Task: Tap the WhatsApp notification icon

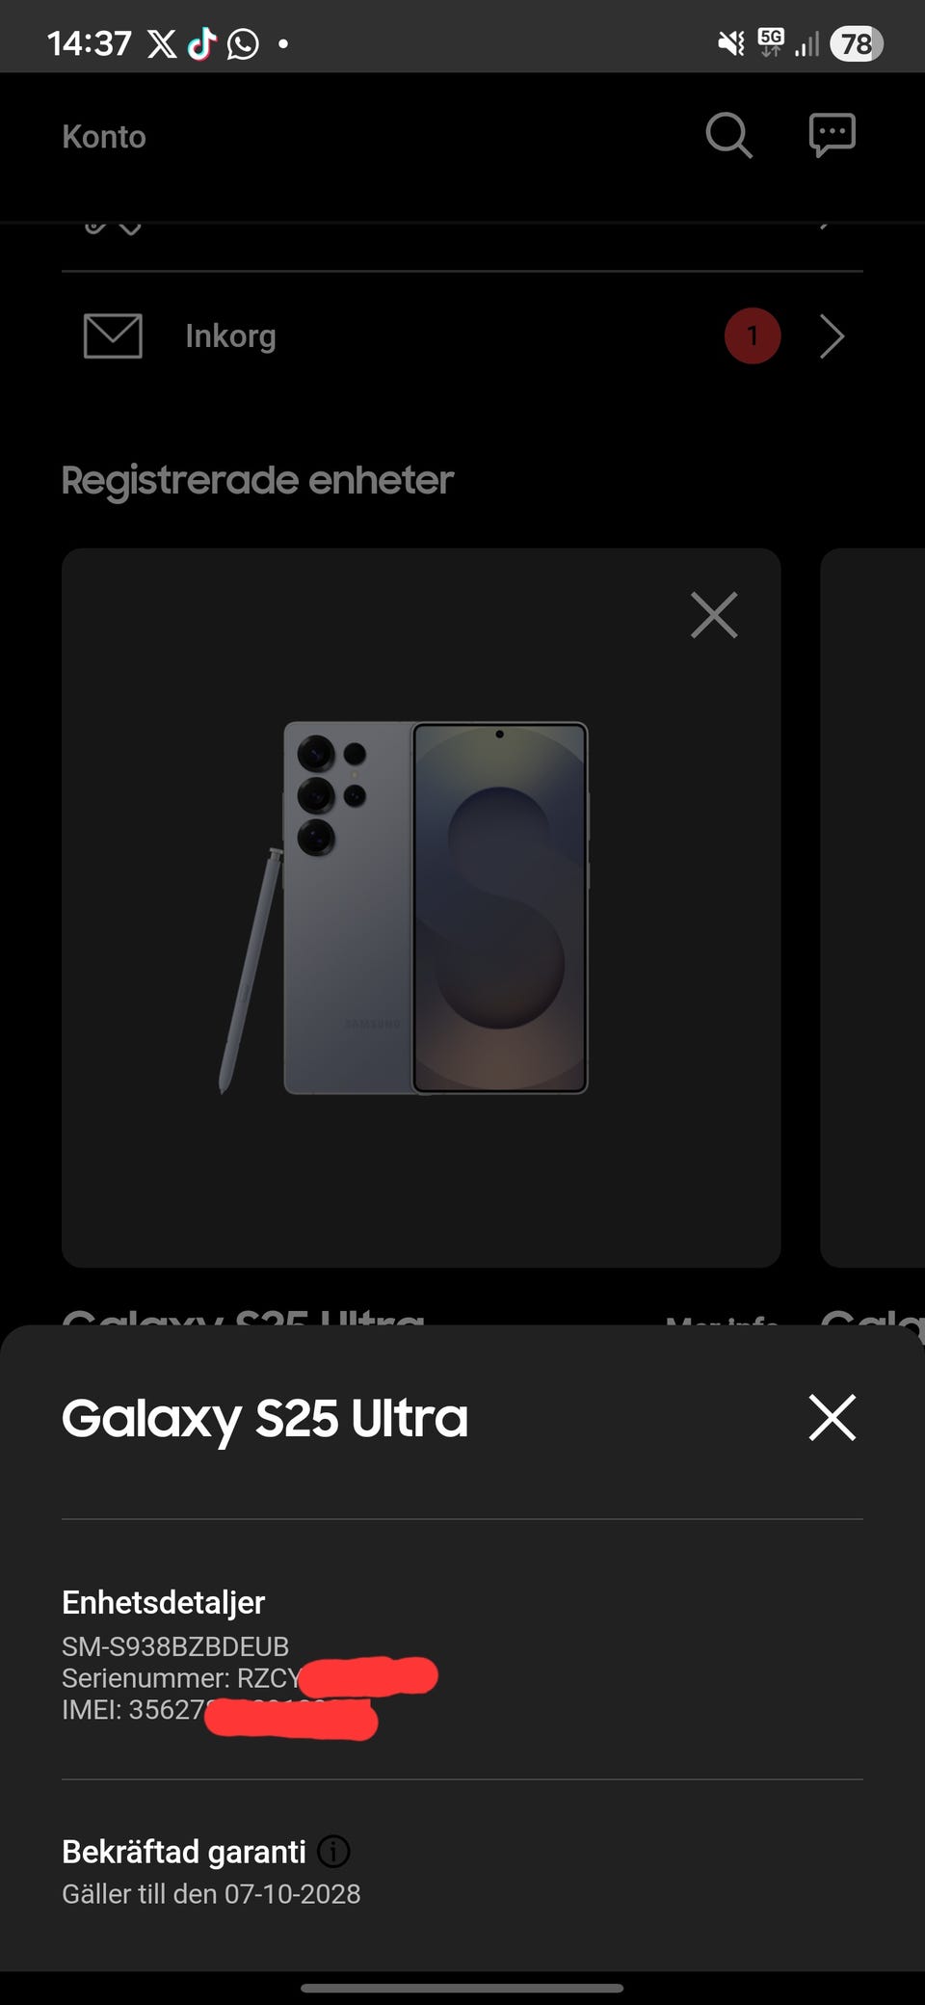Action: tap(243, 43)
